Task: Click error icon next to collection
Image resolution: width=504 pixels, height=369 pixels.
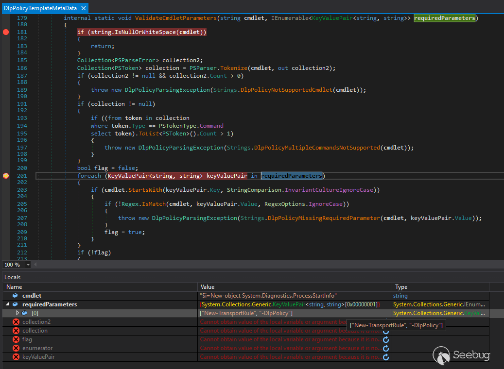Action: (16, 331)
